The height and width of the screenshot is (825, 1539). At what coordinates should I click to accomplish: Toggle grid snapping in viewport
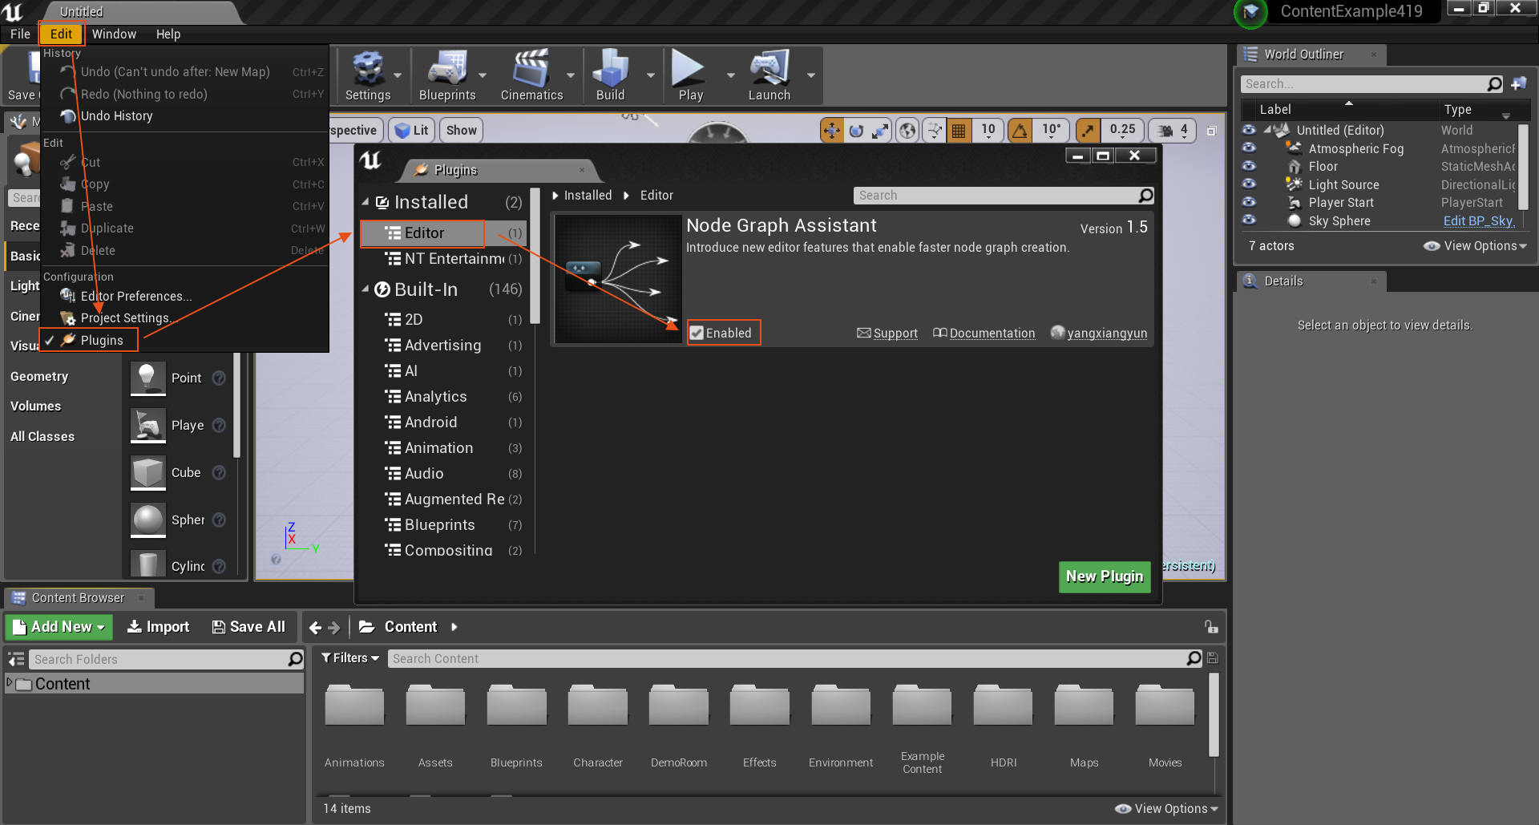click(x=959, y=131)
